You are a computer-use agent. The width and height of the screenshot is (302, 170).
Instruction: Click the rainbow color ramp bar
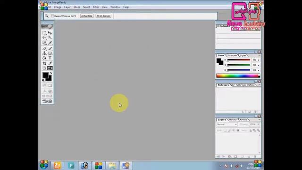238,76
